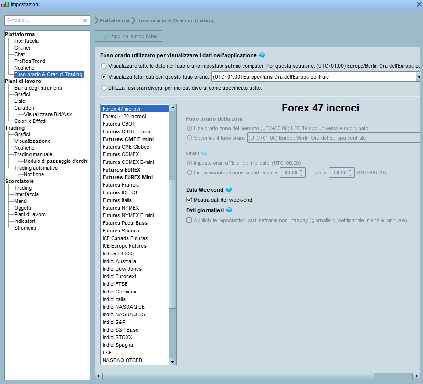Decrease the 'Fino alle' end time stepper
423x384 pixels.
click(x=350, y=175)
